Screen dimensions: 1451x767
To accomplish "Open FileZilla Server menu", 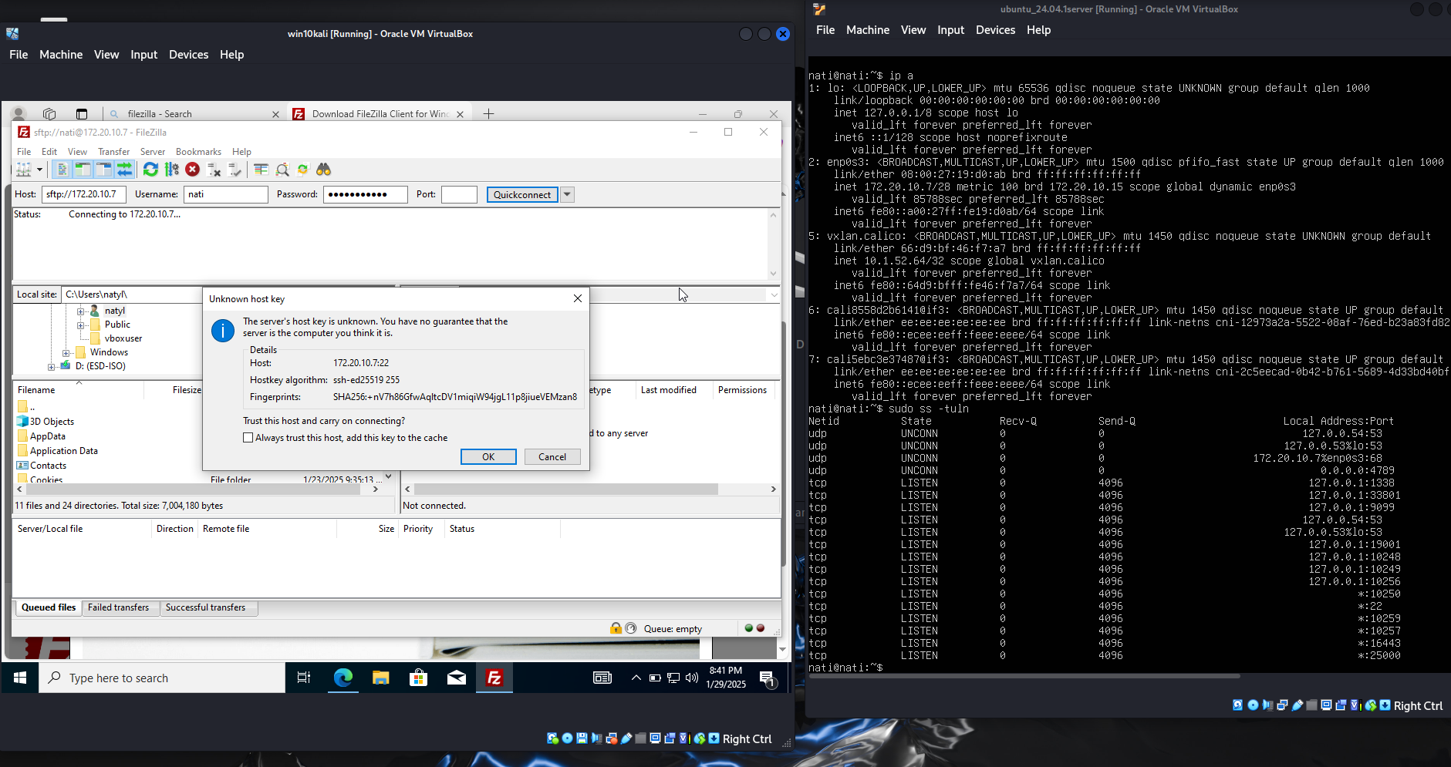I will point(153,152).
